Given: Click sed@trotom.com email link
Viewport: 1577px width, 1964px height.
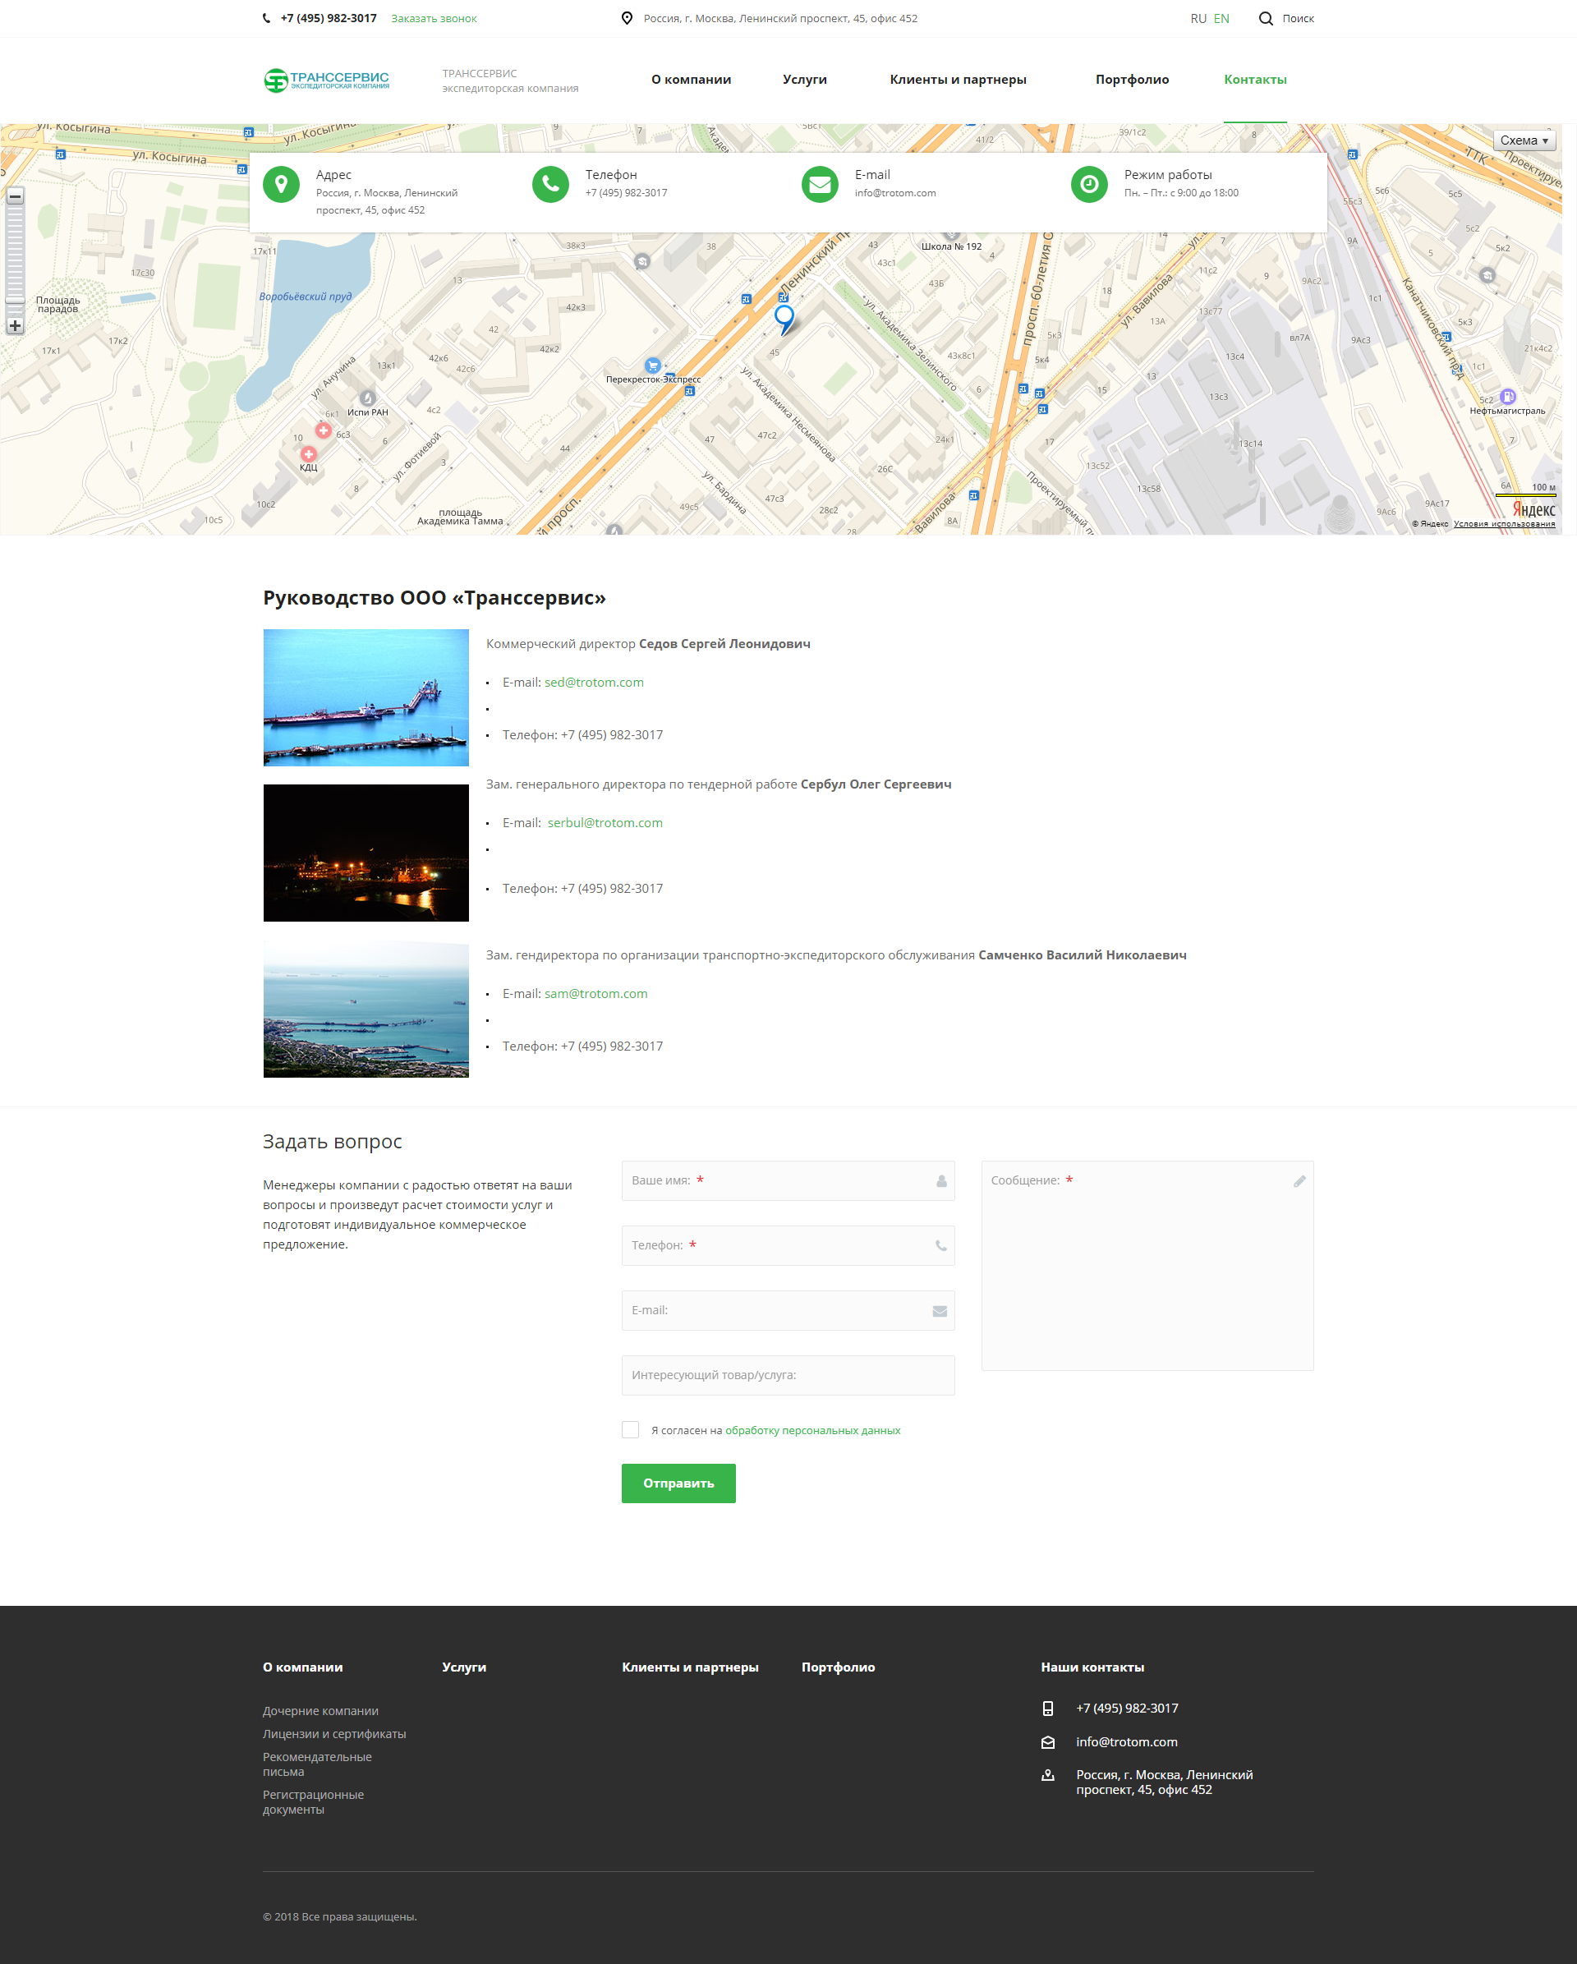Looking at the screenshot, I should pos(594,683).
